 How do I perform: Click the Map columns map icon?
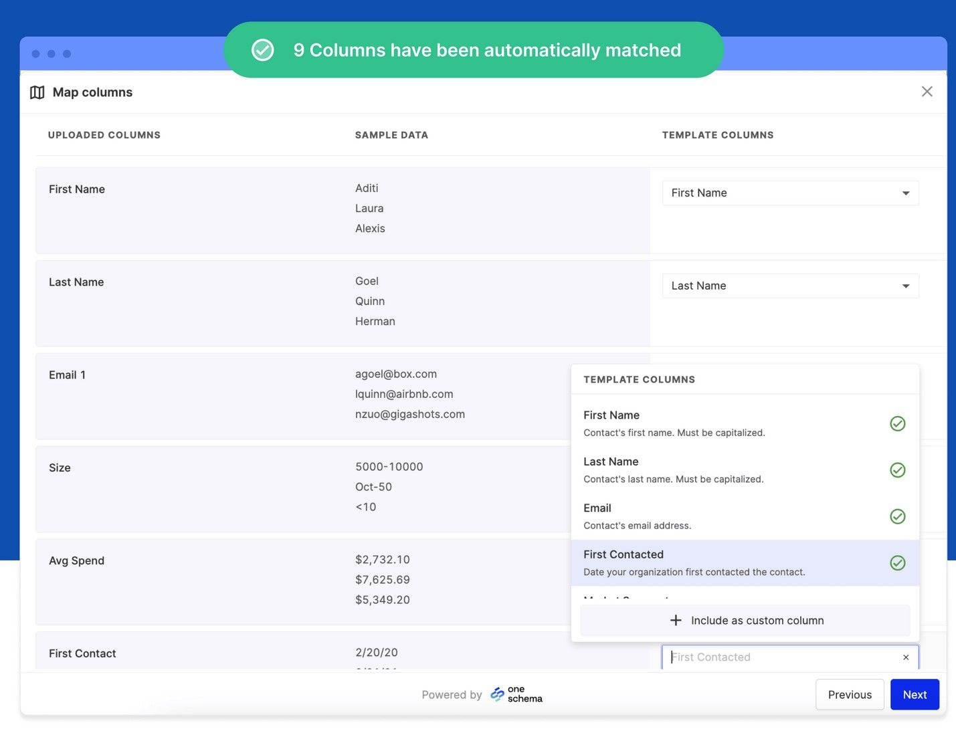pos(37,92)
